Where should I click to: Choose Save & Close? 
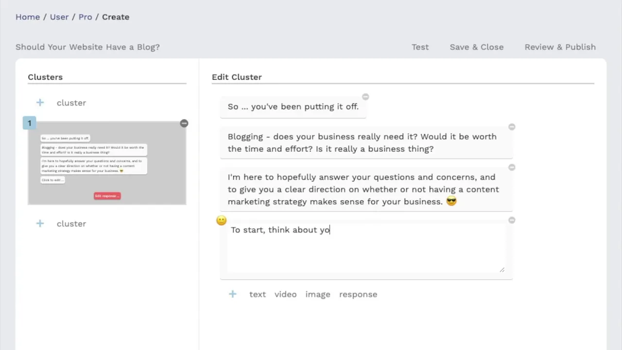tap(476, 47)
